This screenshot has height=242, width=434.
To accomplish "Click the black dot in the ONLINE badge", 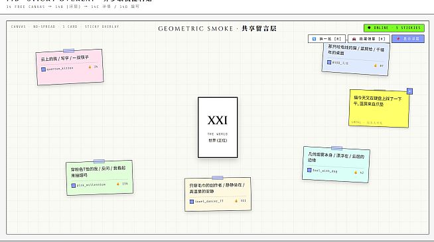I will click(369, 28).
